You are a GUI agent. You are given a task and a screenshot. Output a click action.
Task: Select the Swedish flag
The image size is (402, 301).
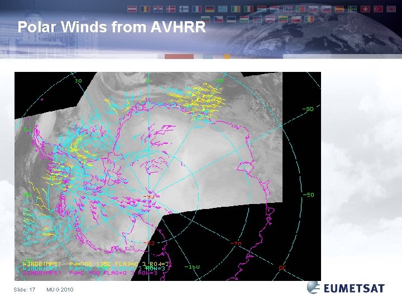click(352, 9)
